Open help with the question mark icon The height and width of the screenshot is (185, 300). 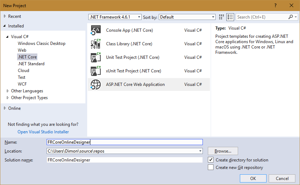point(275,5)
